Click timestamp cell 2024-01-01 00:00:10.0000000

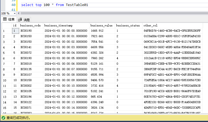(x=66, y=86)
